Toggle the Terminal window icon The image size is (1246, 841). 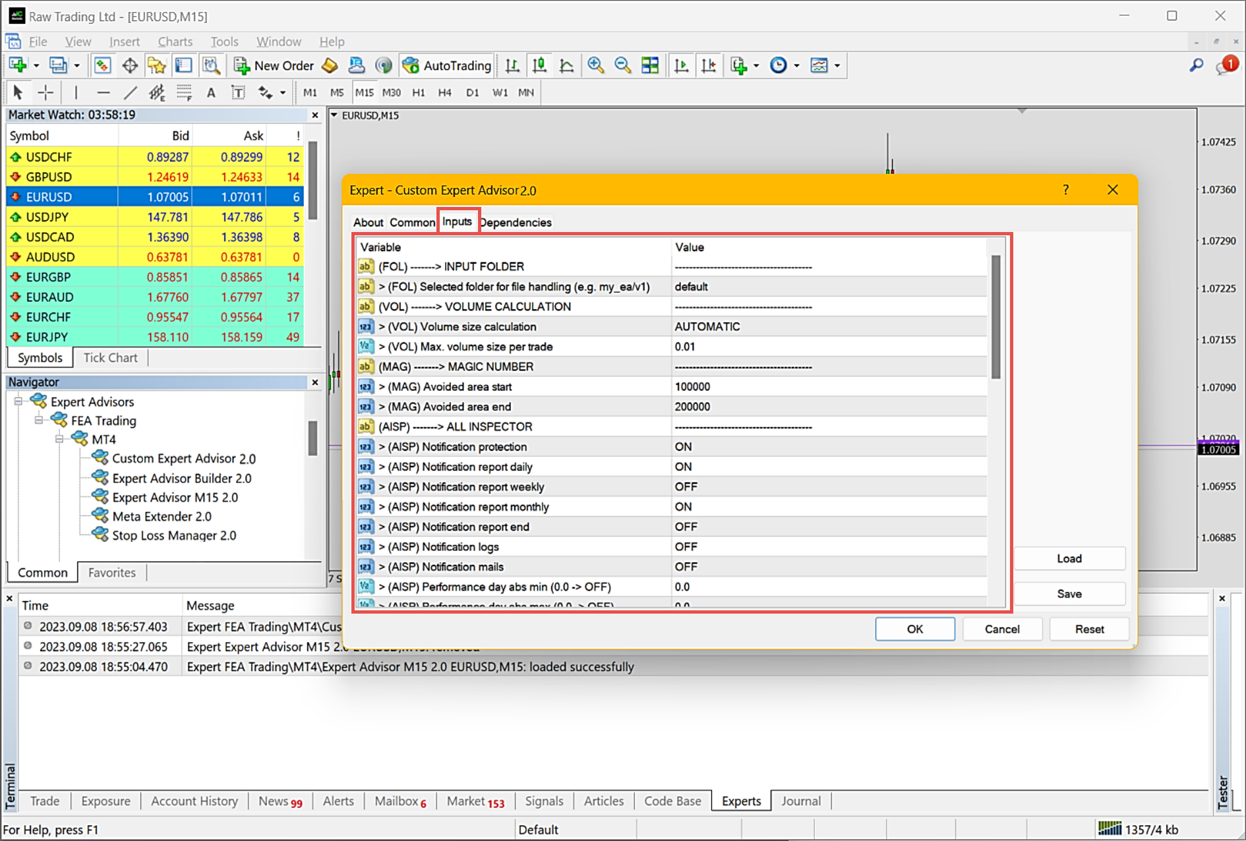tap(183, 65)
